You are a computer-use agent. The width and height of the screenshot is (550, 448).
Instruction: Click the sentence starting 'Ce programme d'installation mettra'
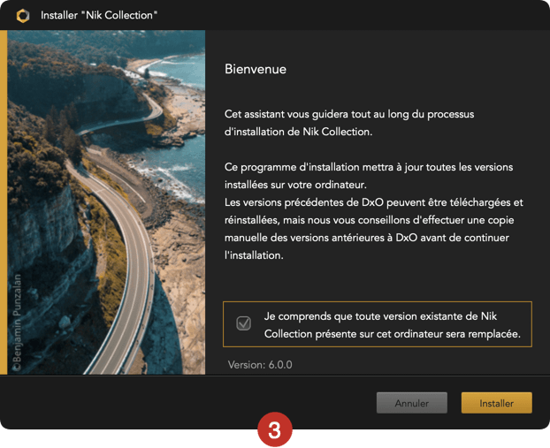(369, 176)
